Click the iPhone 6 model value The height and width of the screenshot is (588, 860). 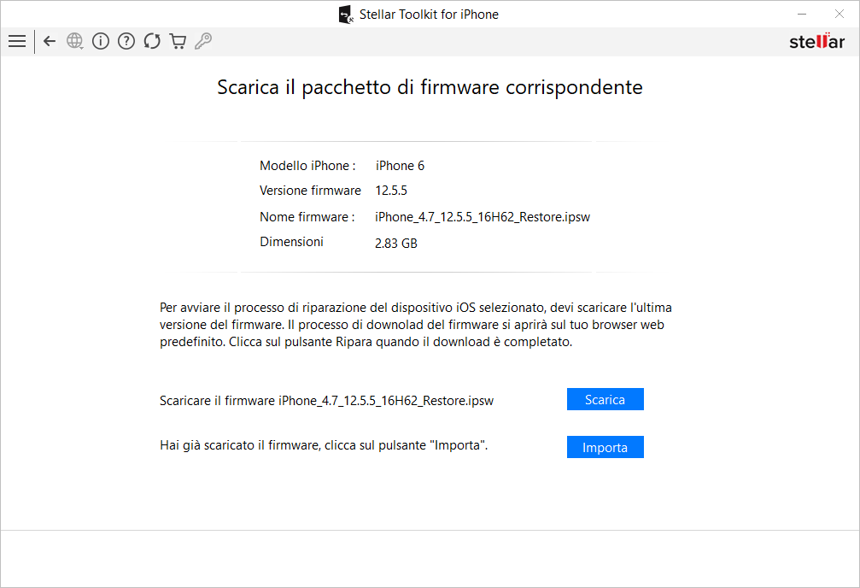[400, 166]
